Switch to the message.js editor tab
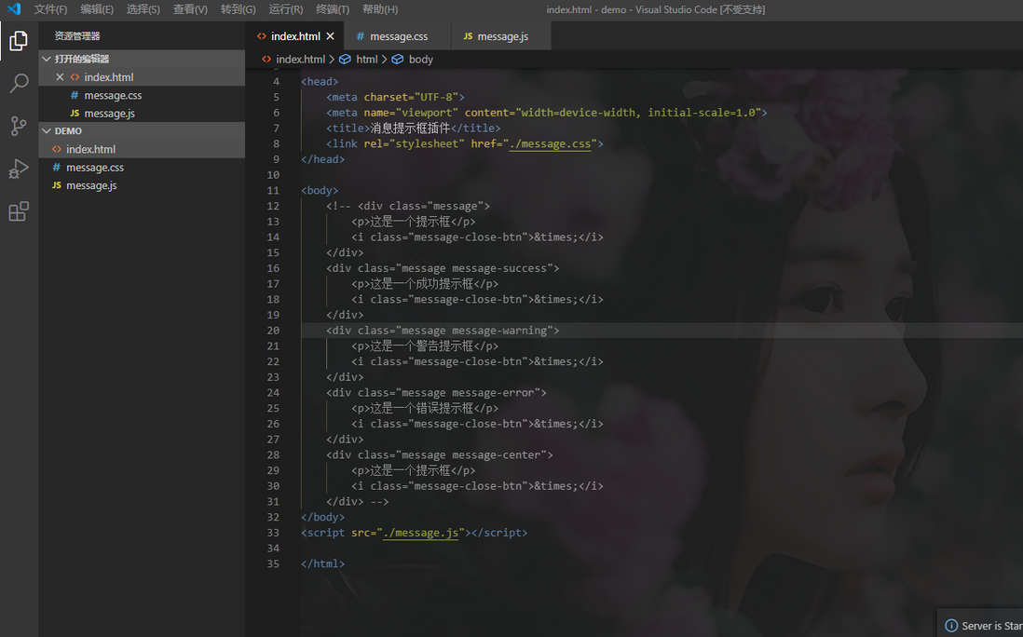1023x637 pixels. (x=501, y=36)
